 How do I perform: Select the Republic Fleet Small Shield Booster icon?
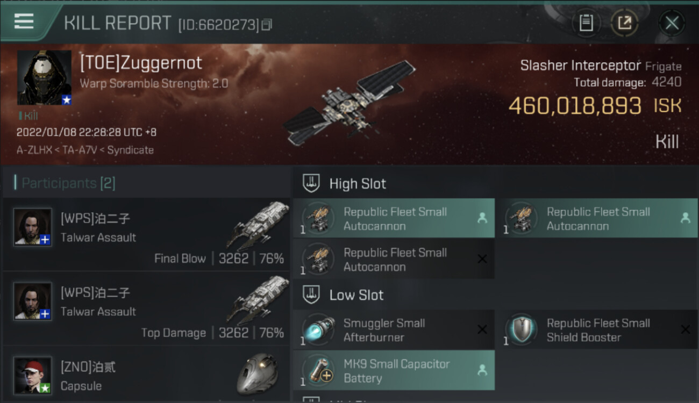click(521, 330)
